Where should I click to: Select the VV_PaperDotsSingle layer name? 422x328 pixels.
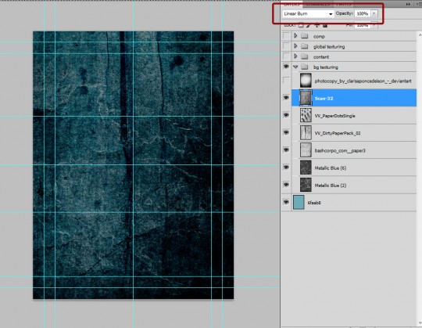pyautogui.click(x=334, y=116)
